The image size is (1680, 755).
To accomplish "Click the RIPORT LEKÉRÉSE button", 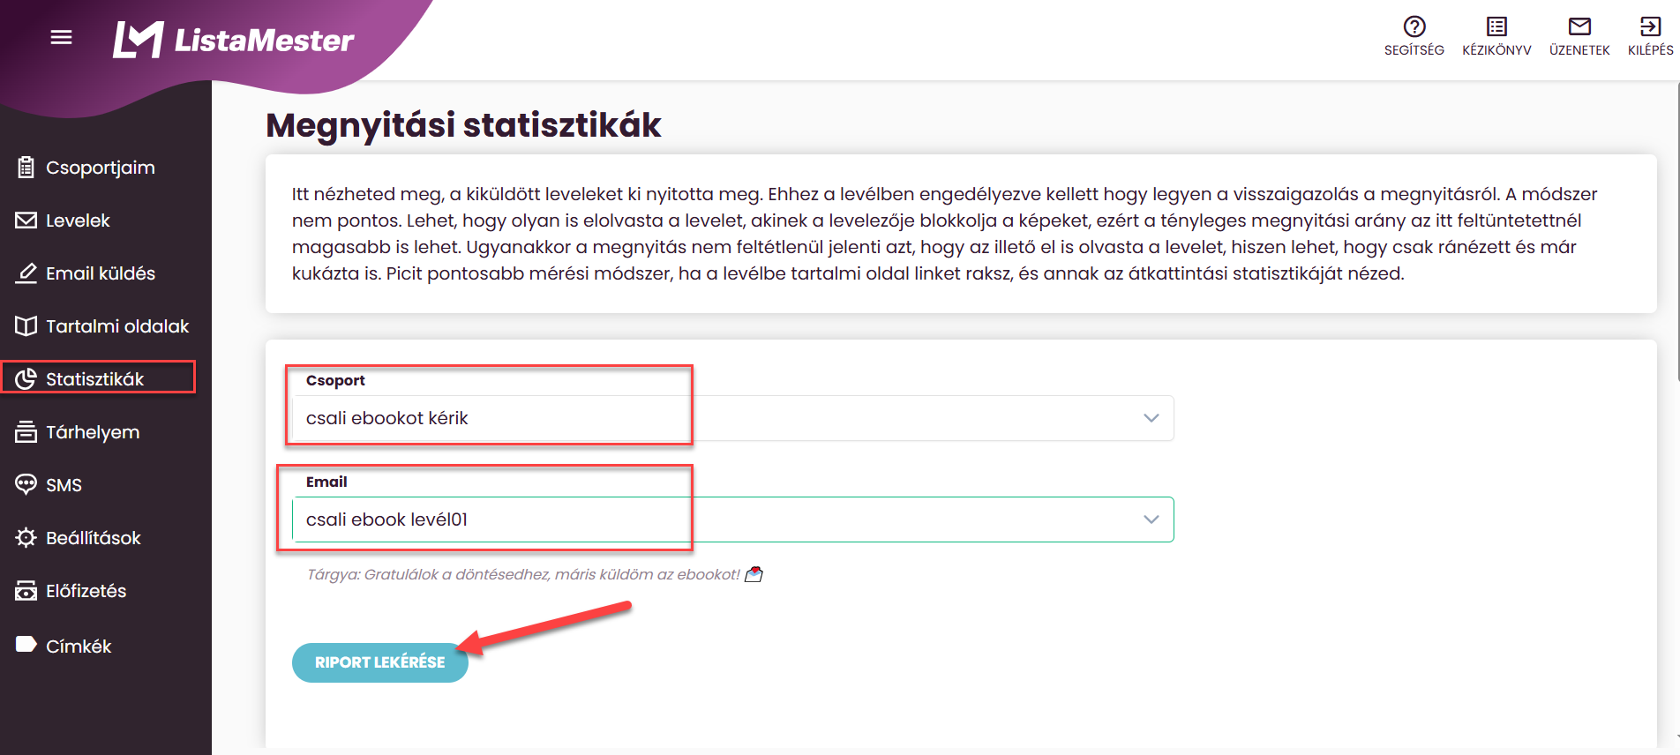I will click(380, 662).
